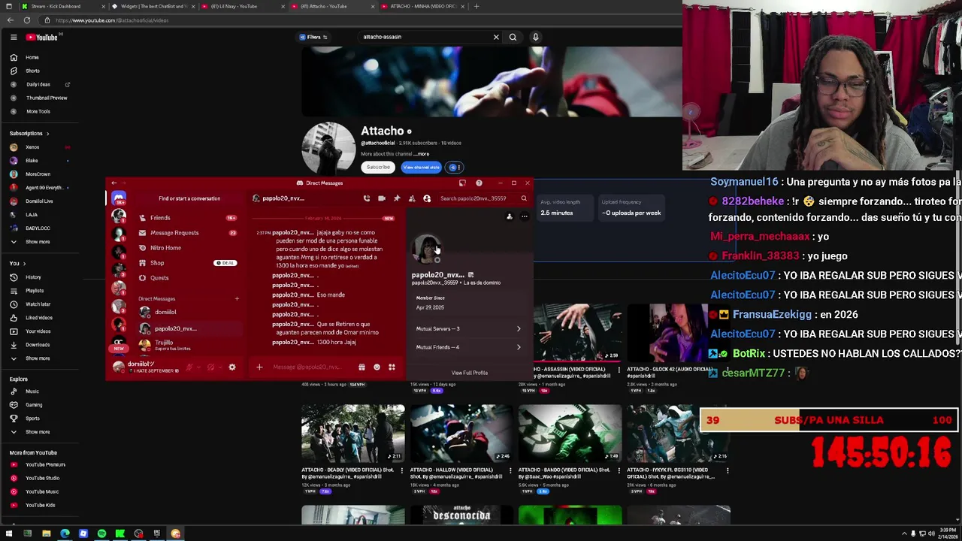This screenshot has width=962, height=541.
Task: Open View channel stats button
Action: (x=422, y=167)
